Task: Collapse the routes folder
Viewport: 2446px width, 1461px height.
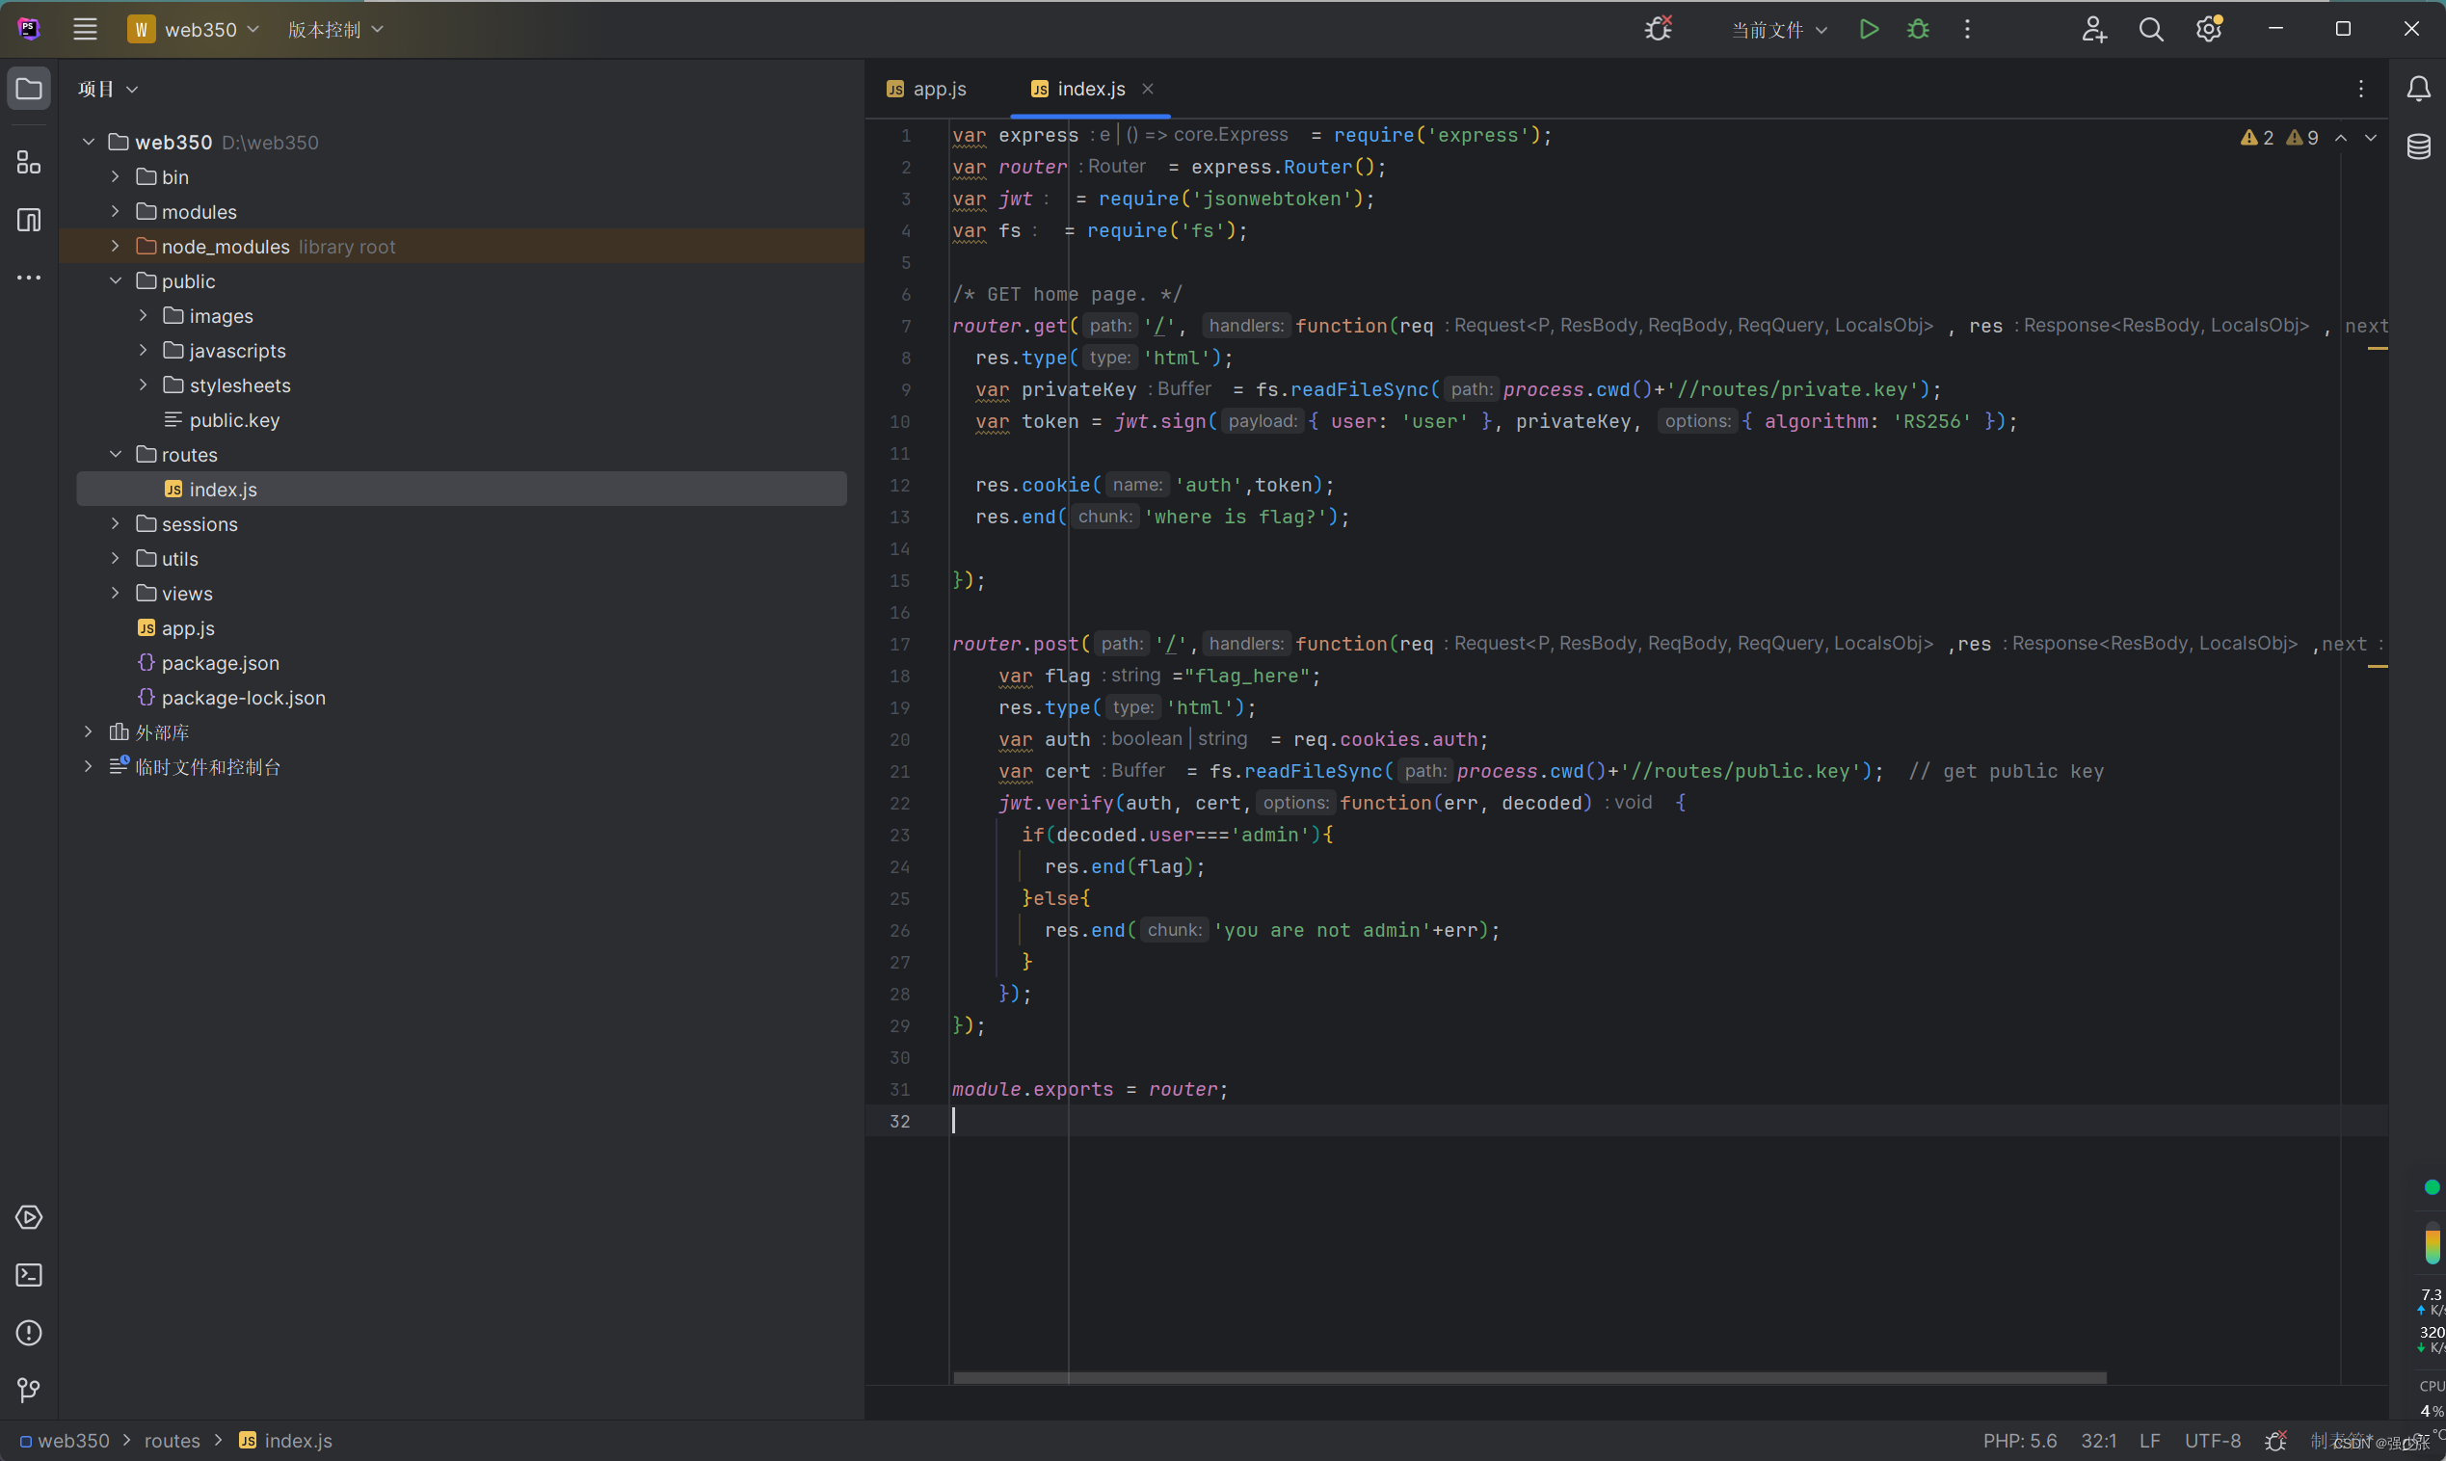Action: (x=115, y=454)
